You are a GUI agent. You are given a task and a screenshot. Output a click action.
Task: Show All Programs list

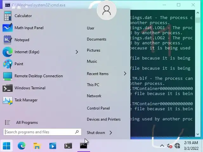click(x=27, y=123)
